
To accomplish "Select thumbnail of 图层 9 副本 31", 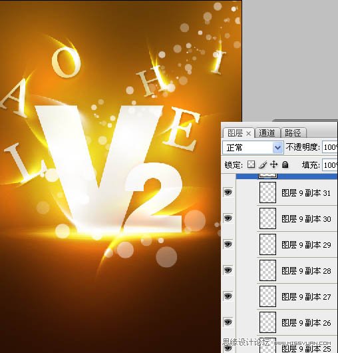I will (267, 192).
